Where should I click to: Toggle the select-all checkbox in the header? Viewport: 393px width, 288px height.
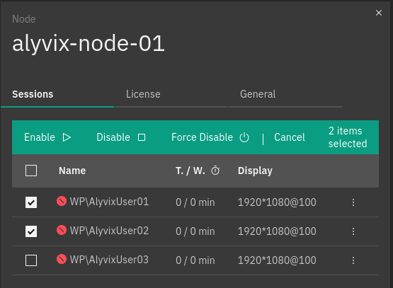[x=31, y=171]
